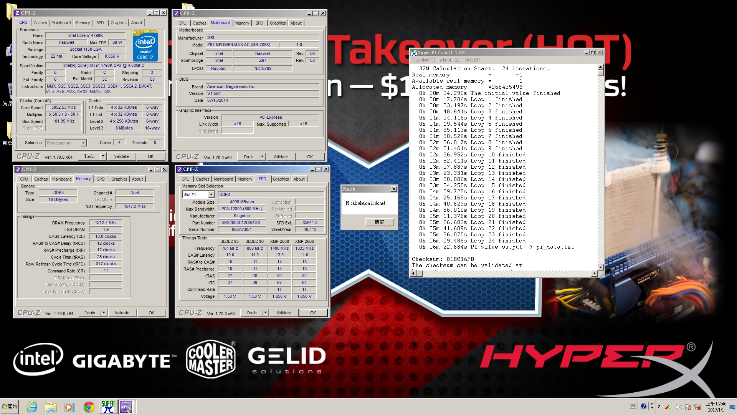Open Windows Explorer folder icon on taskbar
This screenshot has width=737, height=415.
(x=50, y=407)
